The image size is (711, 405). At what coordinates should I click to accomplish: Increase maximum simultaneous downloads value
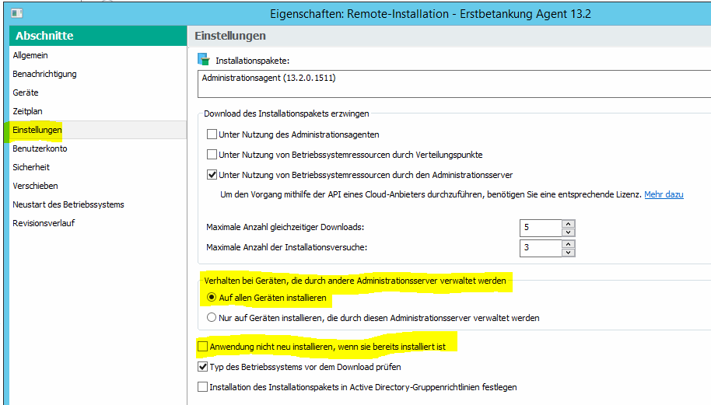(568, 223)
